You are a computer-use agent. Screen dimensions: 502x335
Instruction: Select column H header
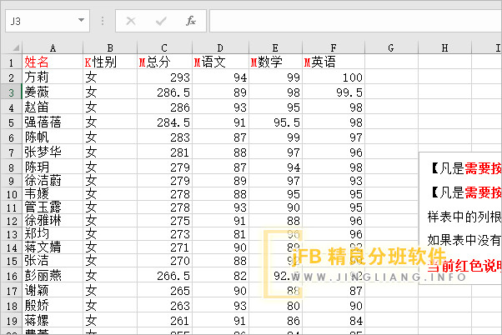click(x=444, y=48)
